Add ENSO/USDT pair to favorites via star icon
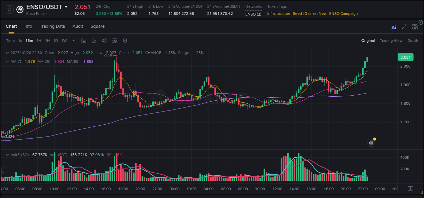 9,9
